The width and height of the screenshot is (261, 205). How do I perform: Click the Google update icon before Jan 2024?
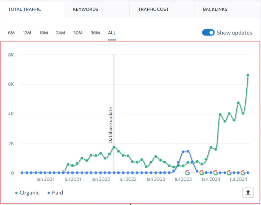tap(201, 172)
